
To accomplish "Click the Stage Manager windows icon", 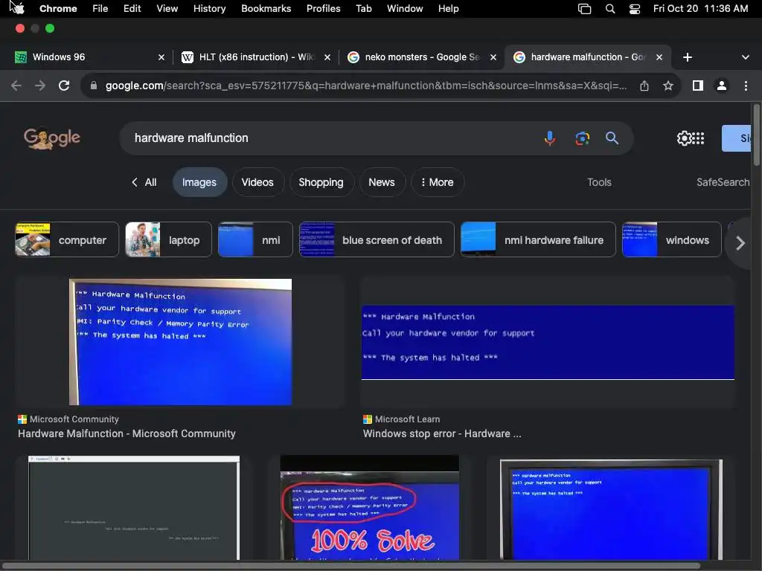I will click(x=585, y=8).
